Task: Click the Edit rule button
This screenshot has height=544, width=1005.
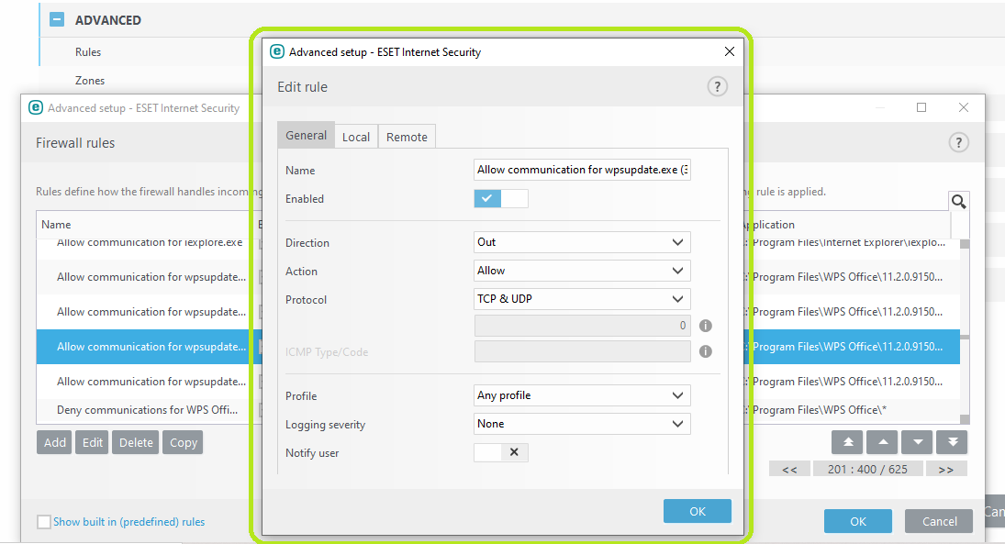Action: tap(93, 442)
